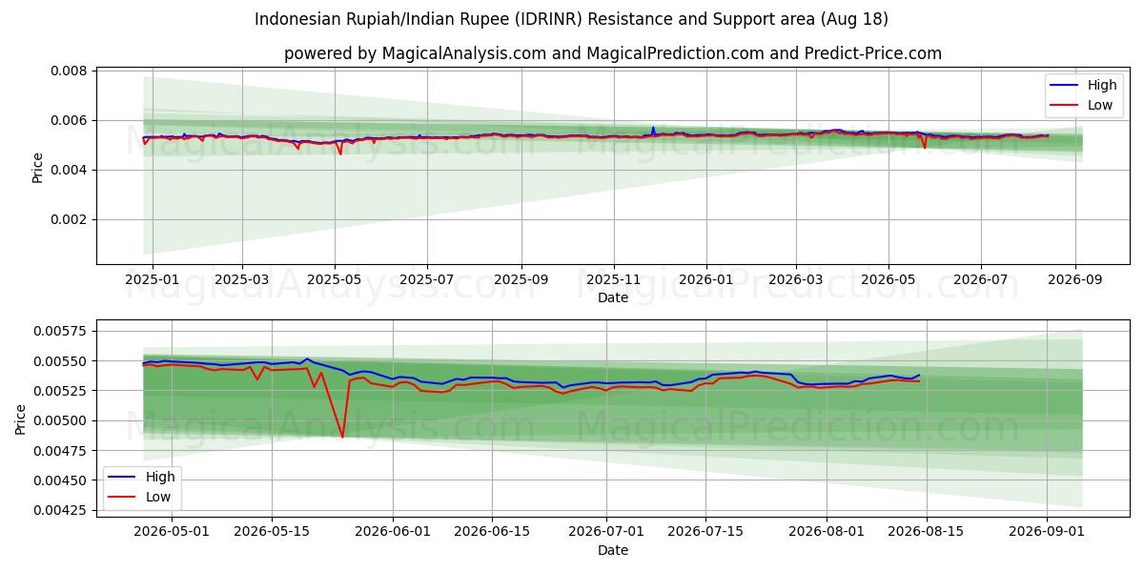Click the 2026-03 date tick label
Viewport: 1144px width, 572px height.
(x=795, y=279)
